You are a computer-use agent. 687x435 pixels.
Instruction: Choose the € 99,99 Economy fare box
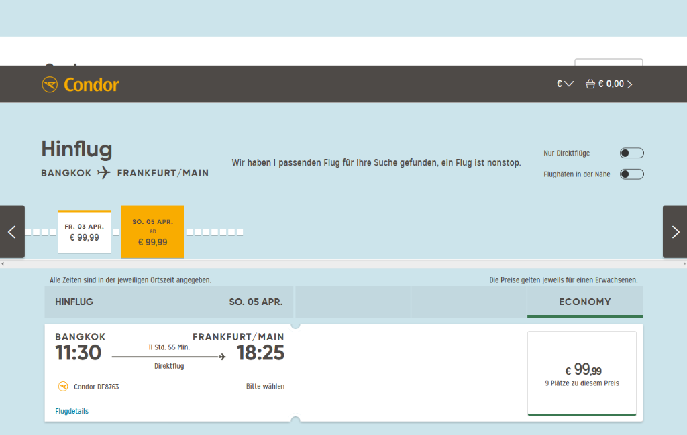pyautogui.click(x=582, y=373)
